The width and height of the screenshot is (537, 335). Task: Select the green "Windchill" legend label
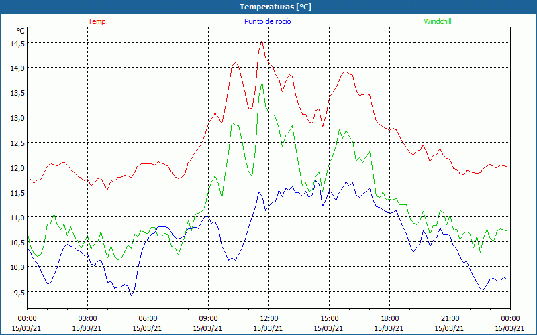pyautogui.click(x=438, y=21)
